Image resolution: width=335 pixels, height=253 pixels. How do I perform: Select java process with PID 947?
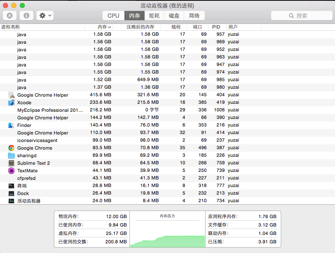(167, 65)
